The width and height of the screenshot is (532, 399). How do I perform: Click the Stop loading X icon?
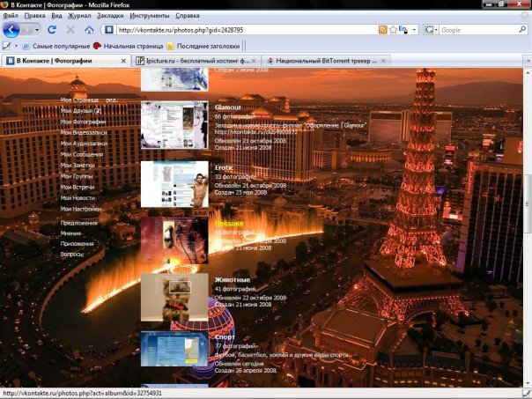(x=70, y=30)
